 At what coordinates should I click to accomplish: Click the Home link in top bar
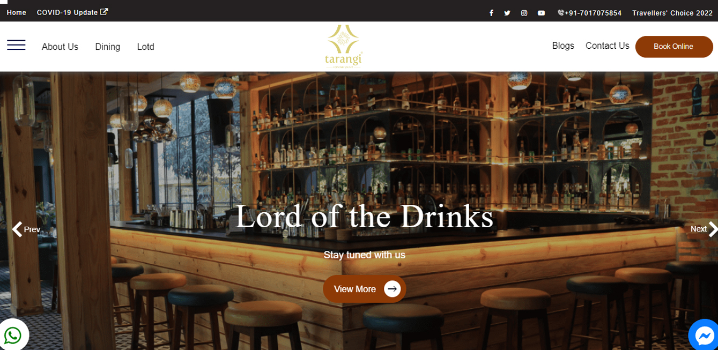pos(17,12)
